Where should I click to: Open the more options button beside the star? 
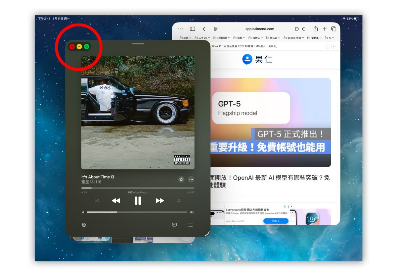191,179
